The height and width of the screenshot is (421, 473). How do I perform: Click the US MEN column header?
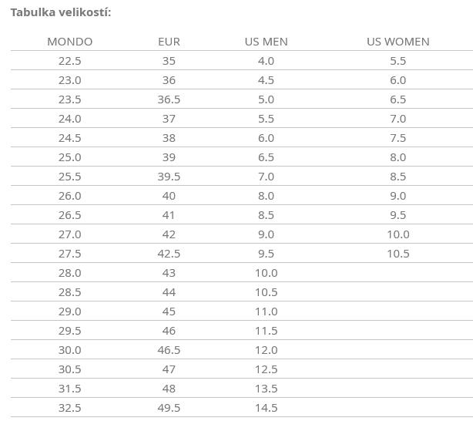266,42
